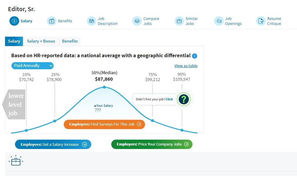Click the lower level job arrow
This screenshot has width=297, height=176.
(x=14, y=104)
